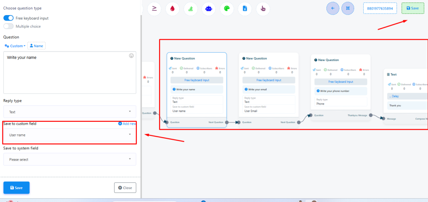
Task: Toggle the Free keyboard input switch
Action: [x=8, y=18]
